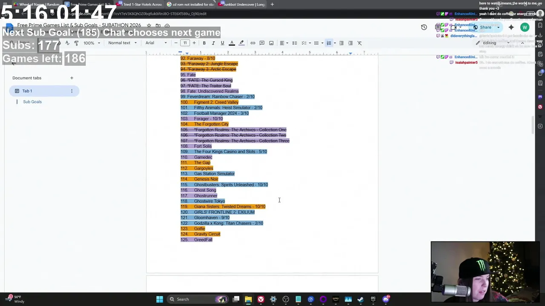This screenshot has width=545, height=306.
Task: Open Steam from taskbar
Action: (361, 299)
